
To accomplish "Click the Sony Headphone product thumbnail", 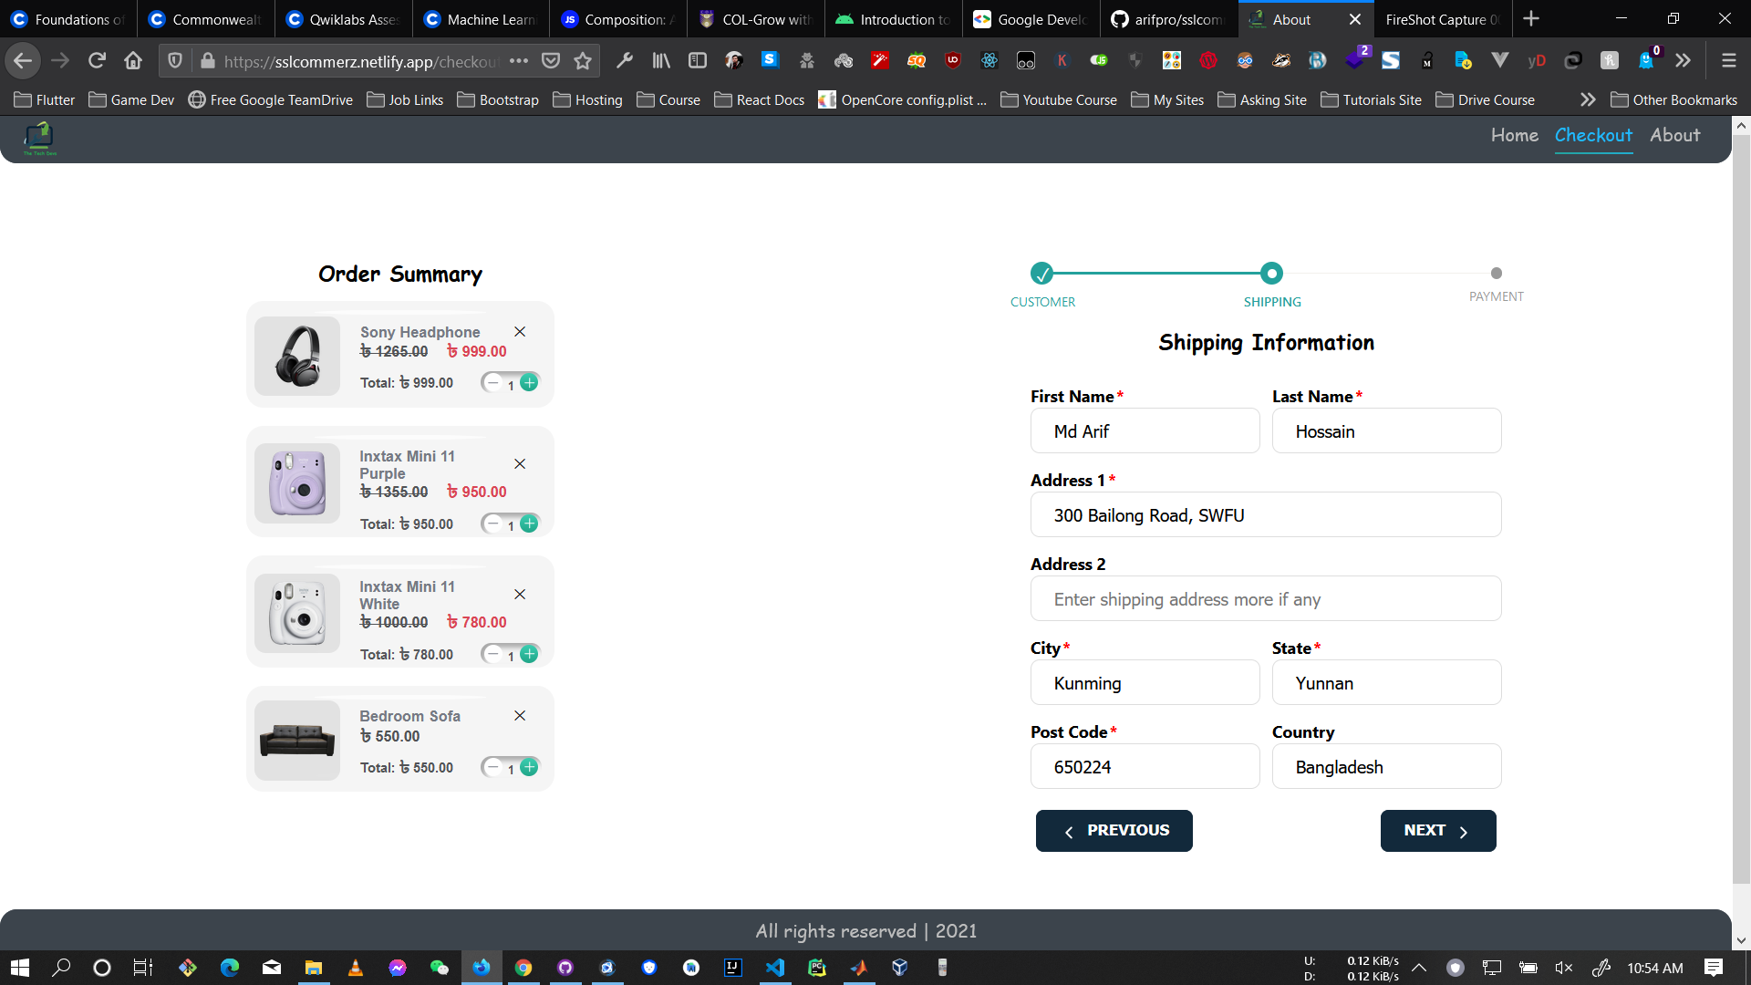I will point(295,356).
